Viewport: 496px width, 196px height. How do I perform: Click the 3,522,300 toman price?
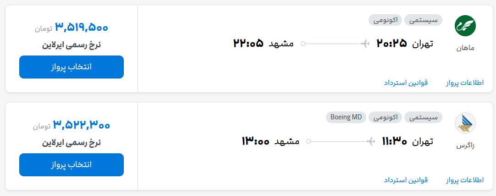point(82,125)
